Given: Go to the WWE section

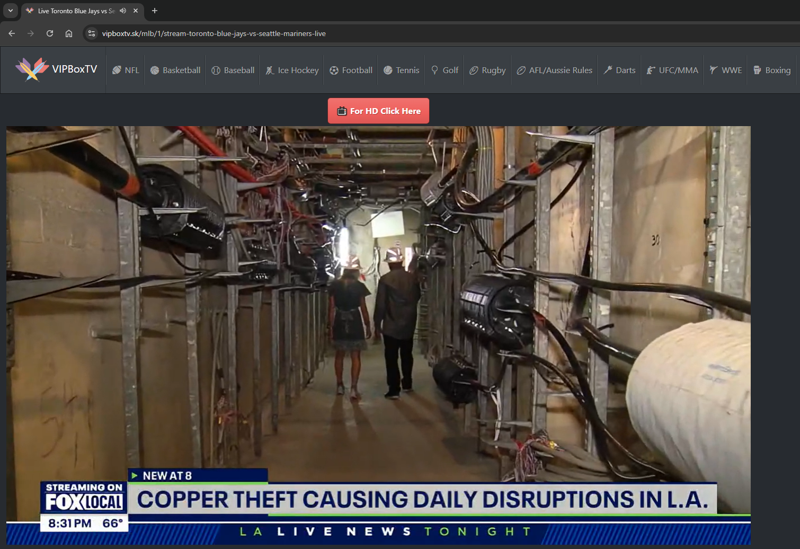Looking at the screenshot, I should point(726,70).
